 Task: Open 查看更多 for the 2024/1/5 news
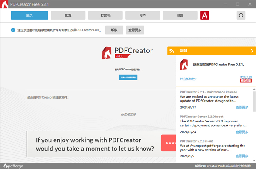242,156
